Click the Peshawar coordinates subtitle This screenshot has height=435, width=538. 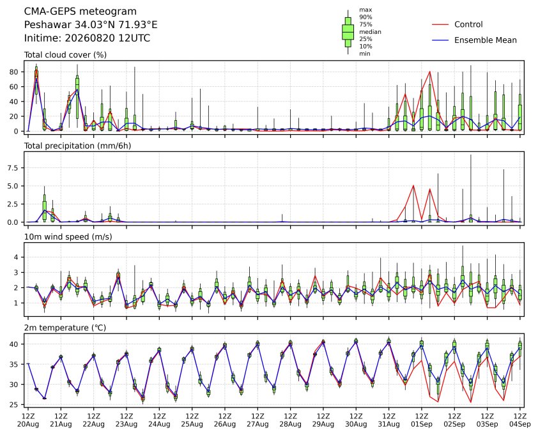pos(91,25)
